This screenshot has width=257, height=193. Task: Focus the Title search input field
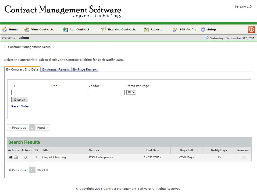point(69,92)
